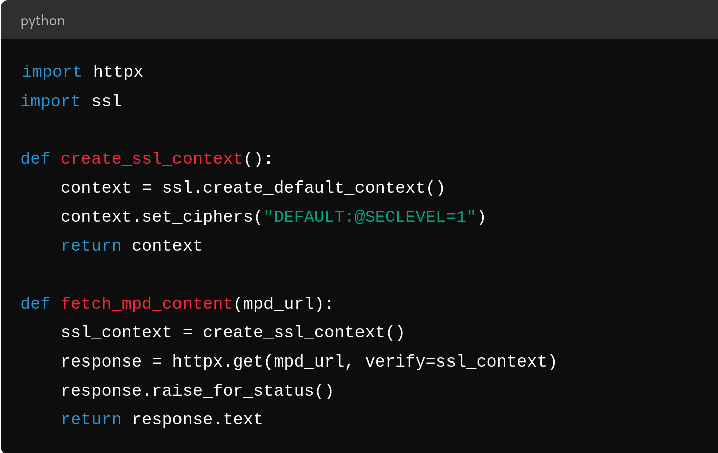Click the fetch_mpd_content function name

click(147, 304)
